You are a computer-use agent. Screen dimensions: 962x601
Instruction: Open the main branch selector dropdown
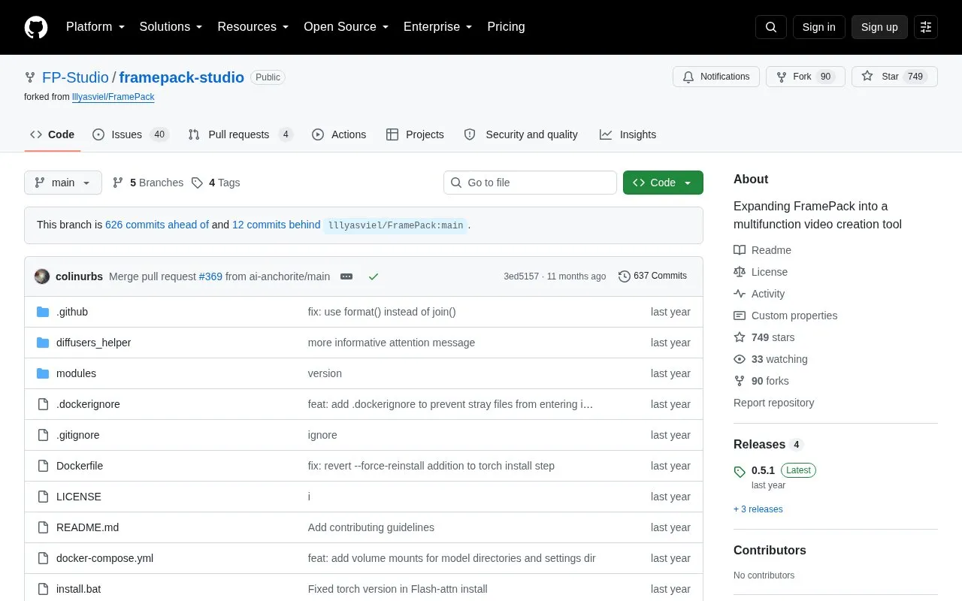[63, 183]
